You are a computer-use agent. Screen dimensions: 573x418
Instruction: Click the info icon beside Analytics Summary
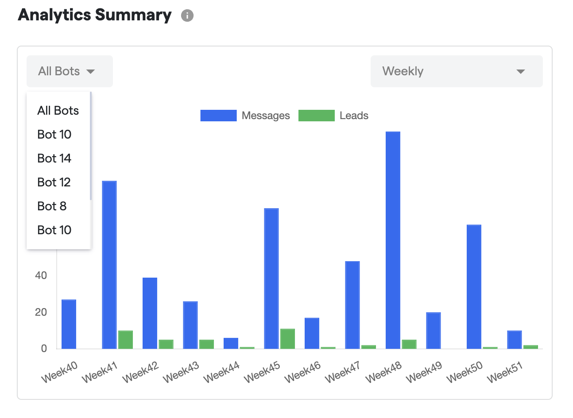[x=187, y=16]
